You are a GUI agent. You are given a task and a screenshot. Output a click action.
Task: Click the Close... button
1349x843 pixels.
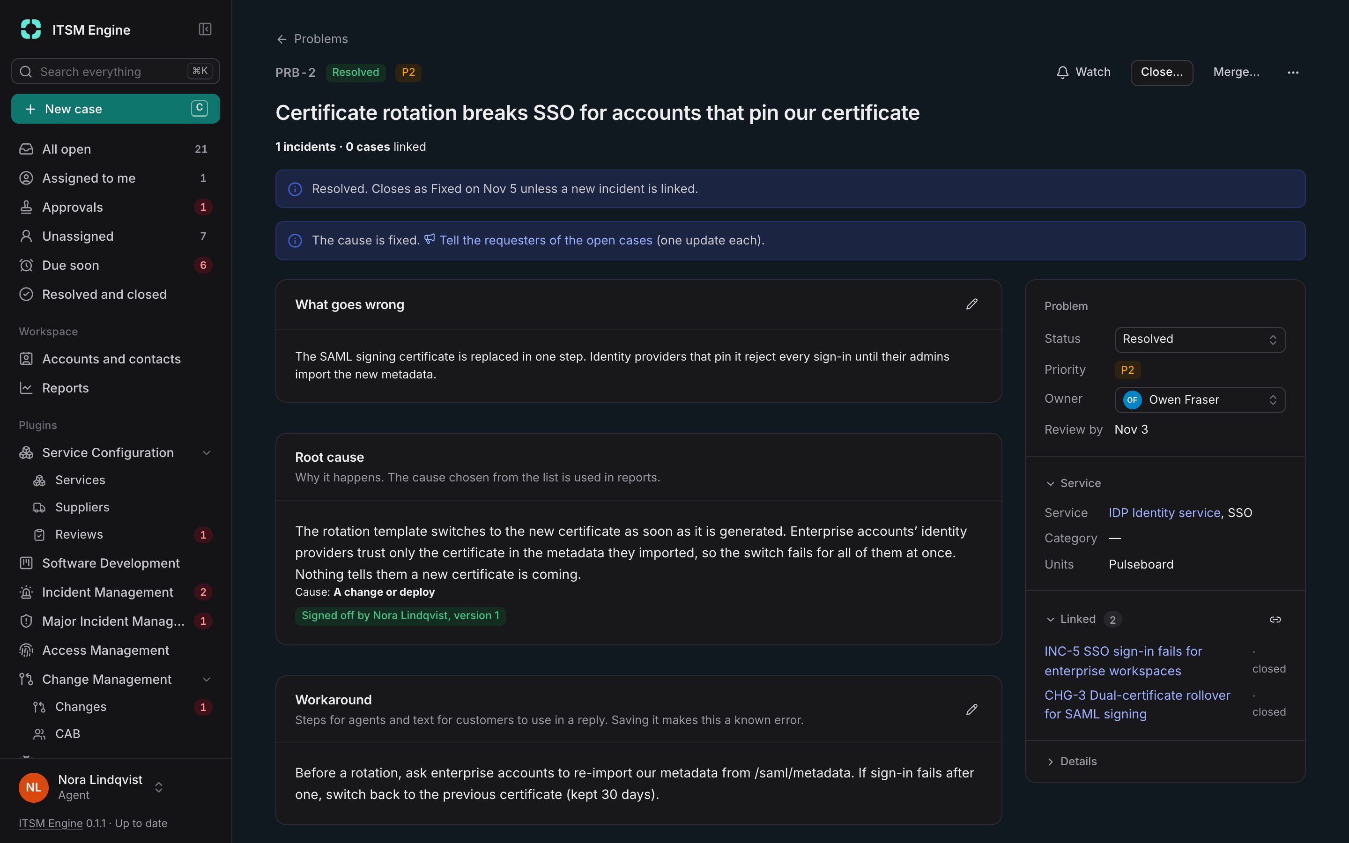(1162, 73)
